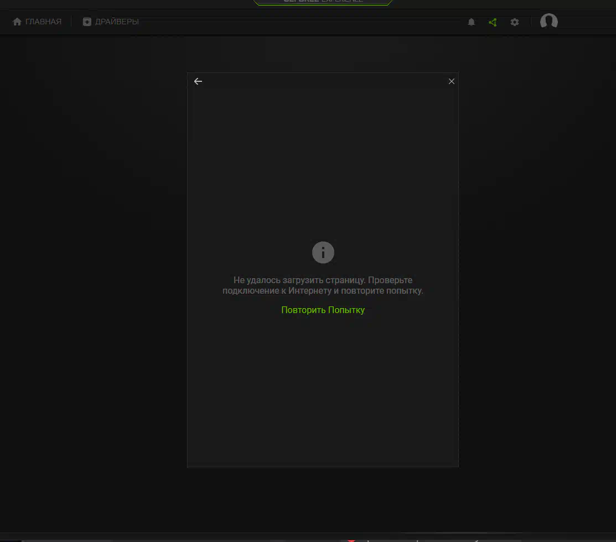This screenshot has height=542, width=616.
Task: Close the error dialog
Action: [x=452, y=81]
